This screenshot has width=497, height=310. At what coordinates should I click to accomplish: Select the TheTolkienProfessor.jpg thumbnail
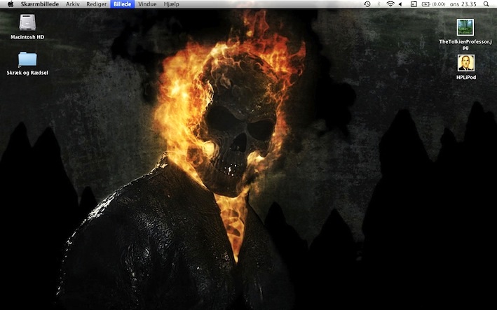point(465,27)
